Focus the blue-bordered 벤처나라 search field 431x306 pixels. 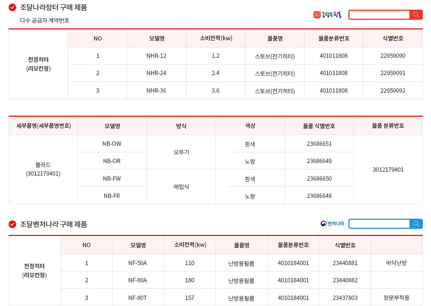coord(379,224)
